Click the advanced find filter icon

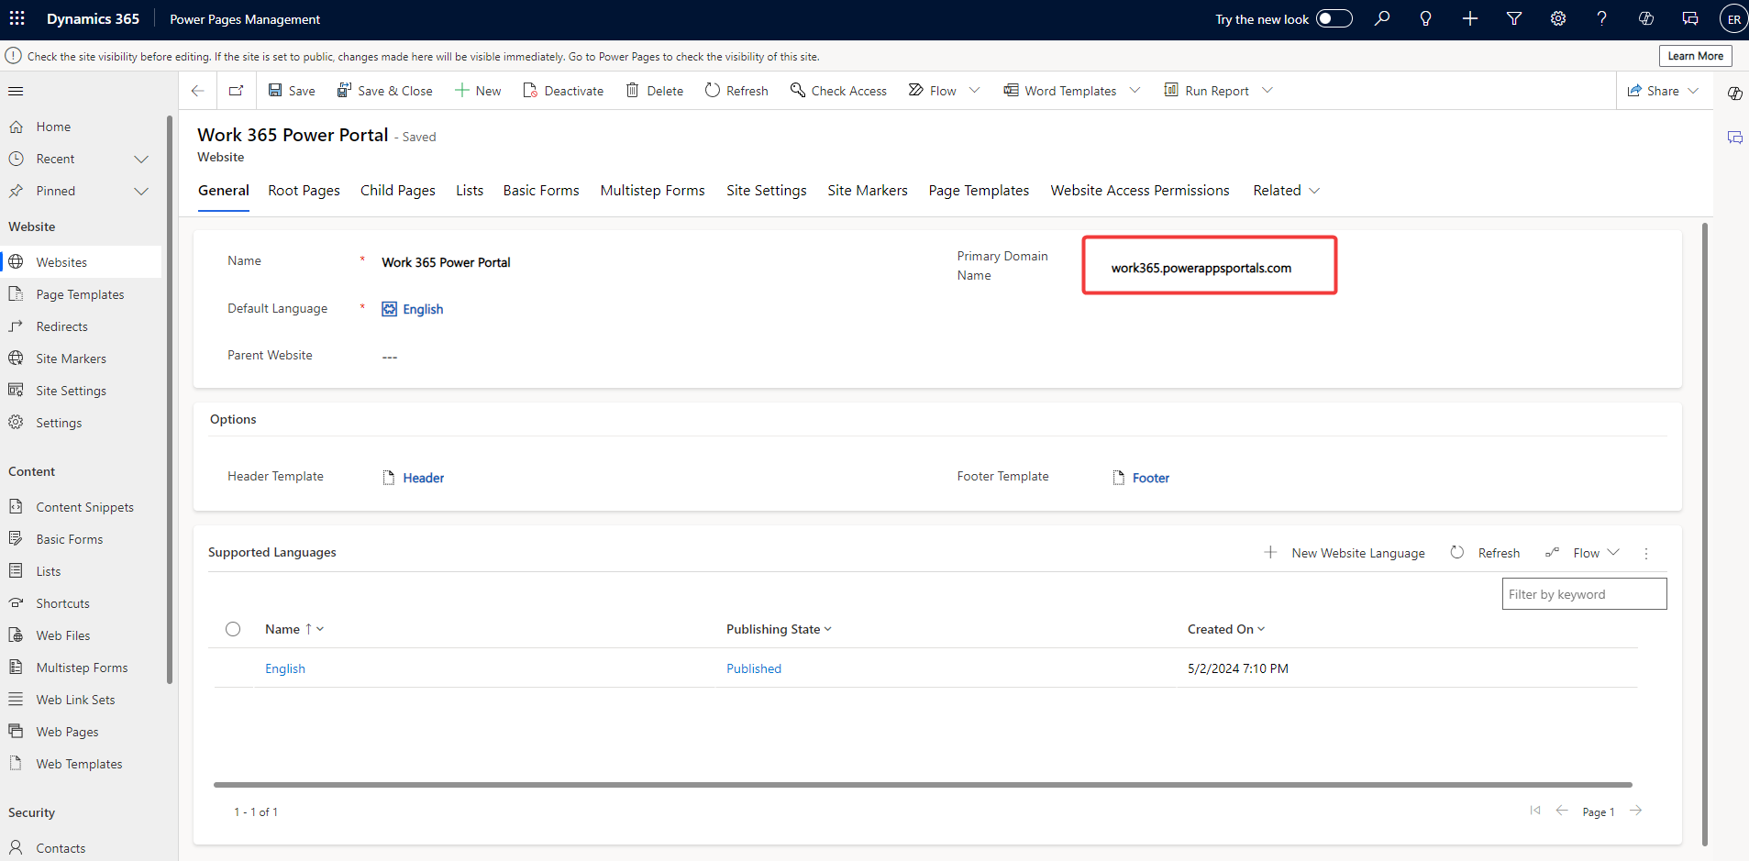pyautogui.click(x=1514, y=18)
